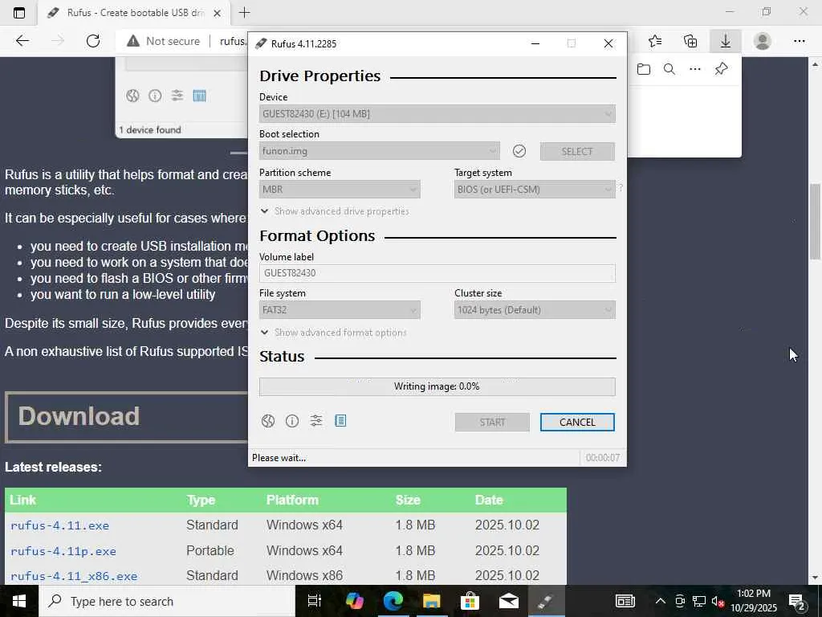
Task: Reload the Rufus webpage
Action: click(x=93, y=41)
